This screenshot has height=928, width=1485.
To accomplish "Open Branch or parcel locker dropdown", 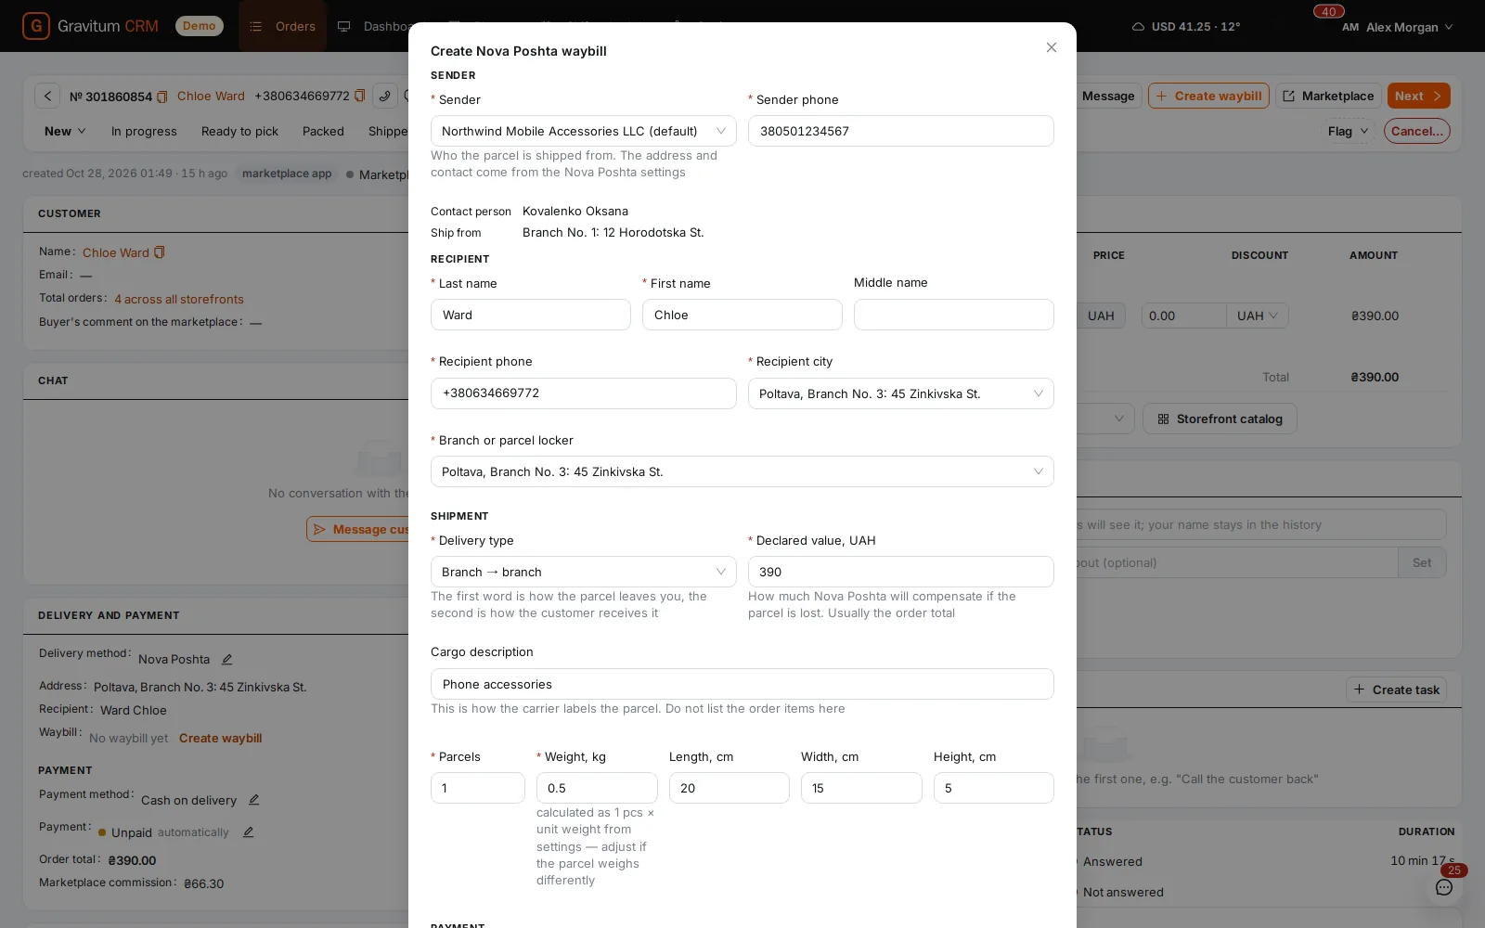I will click(x=742, y=471).
